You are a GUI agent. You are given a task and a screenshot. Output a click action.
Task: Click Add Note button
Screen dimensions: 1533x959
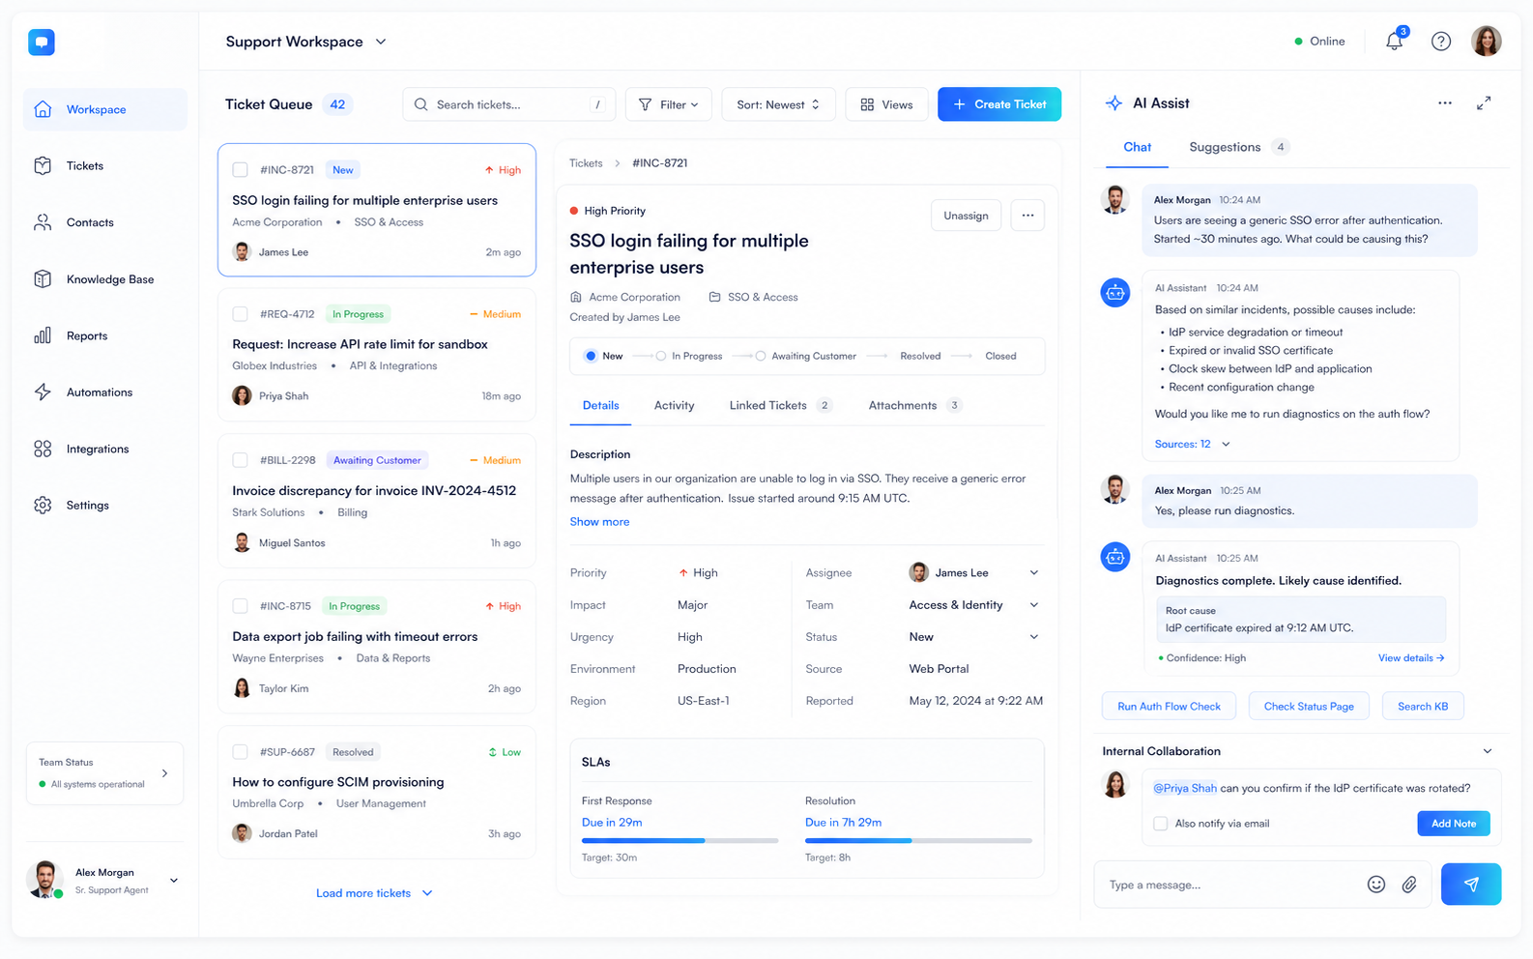click(x=1454, y=824)
